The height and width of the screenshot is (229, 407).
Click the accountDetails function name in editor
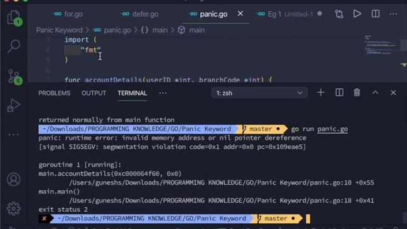(113, 80)
